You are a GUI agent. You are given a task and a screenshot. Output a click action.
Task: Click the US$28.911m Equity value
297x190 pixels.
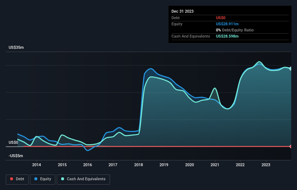coord(227,24)
